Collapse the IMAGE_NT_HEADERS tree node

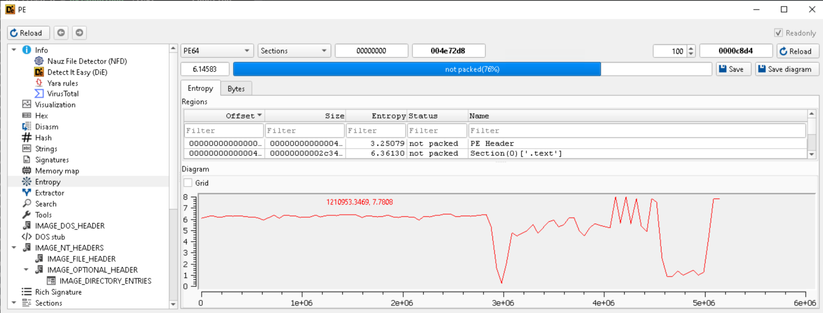14,248
